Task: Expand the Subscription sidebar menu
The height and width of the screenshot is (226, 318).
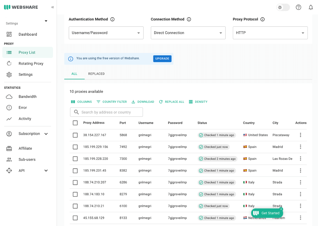Action: (46, 134)
